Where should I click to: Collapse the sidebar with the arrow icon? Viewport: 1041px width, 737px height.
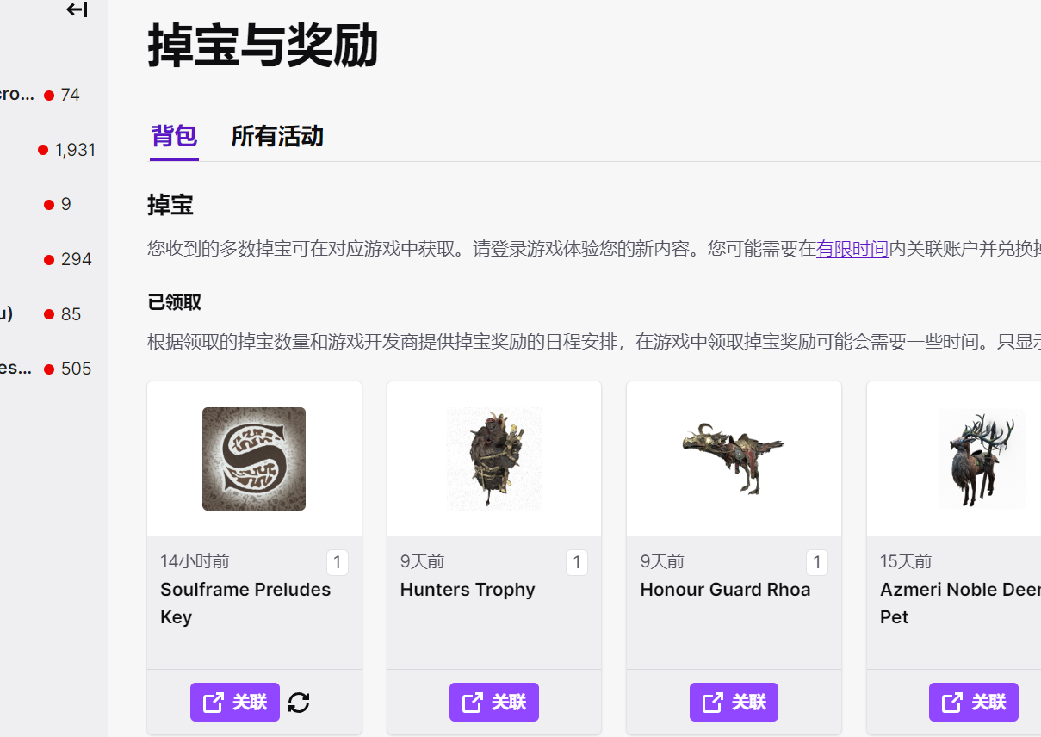77,10
